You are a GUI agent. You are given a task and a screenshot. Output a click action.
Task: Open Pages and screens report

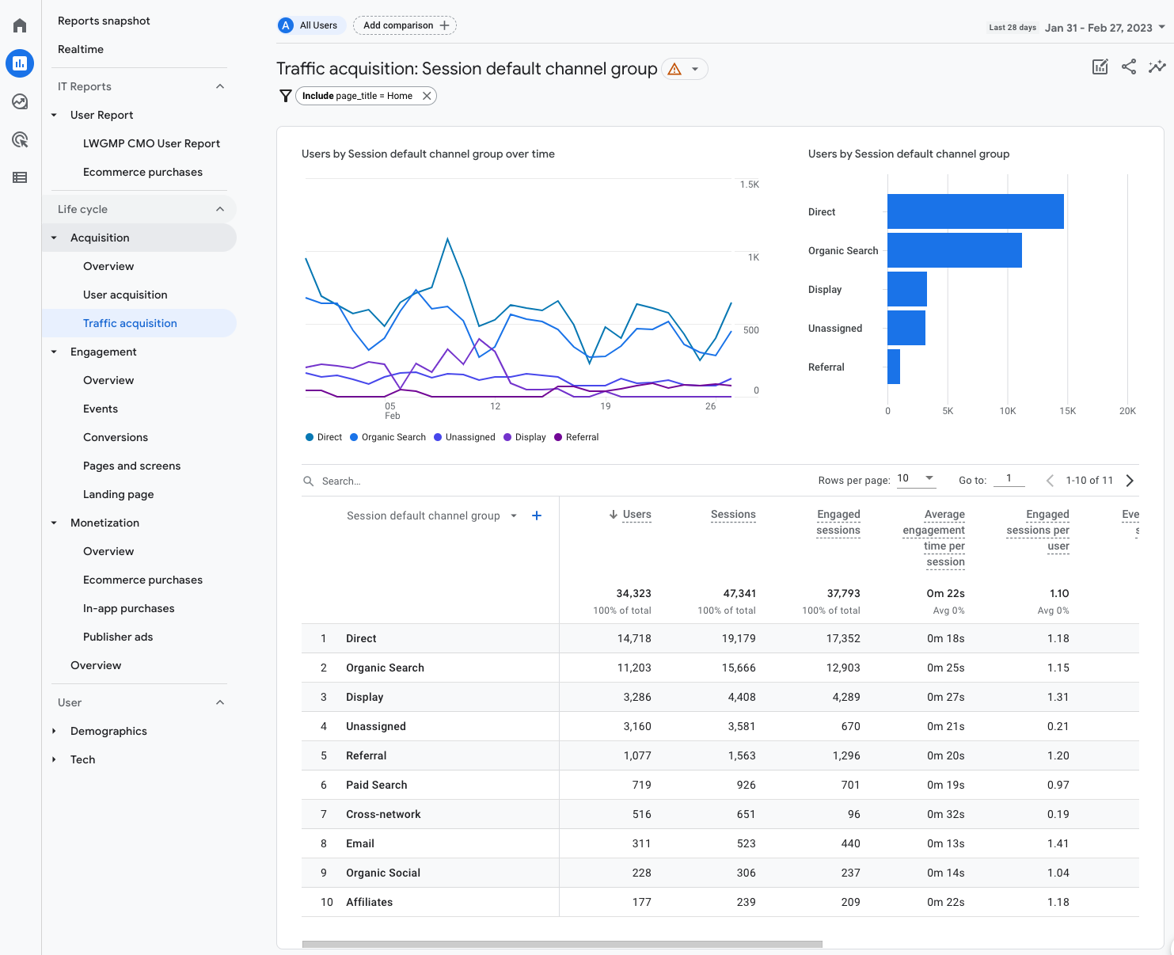[131, 466]
